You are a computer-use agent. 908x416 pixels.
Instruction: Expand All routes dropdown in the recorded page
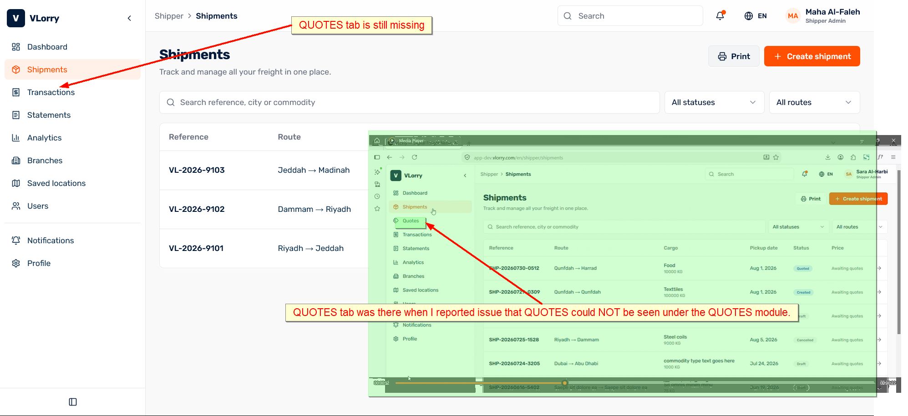[860, 227]
